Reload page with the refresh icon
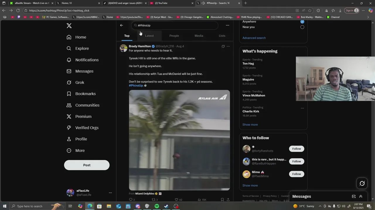The height and width of the screenshot is (210, 375). click(x=18, y=10)
